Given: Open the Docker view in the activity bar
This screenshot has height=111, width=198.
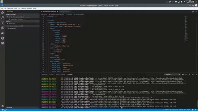Looking at the screenshot, I should click(2, 33).
